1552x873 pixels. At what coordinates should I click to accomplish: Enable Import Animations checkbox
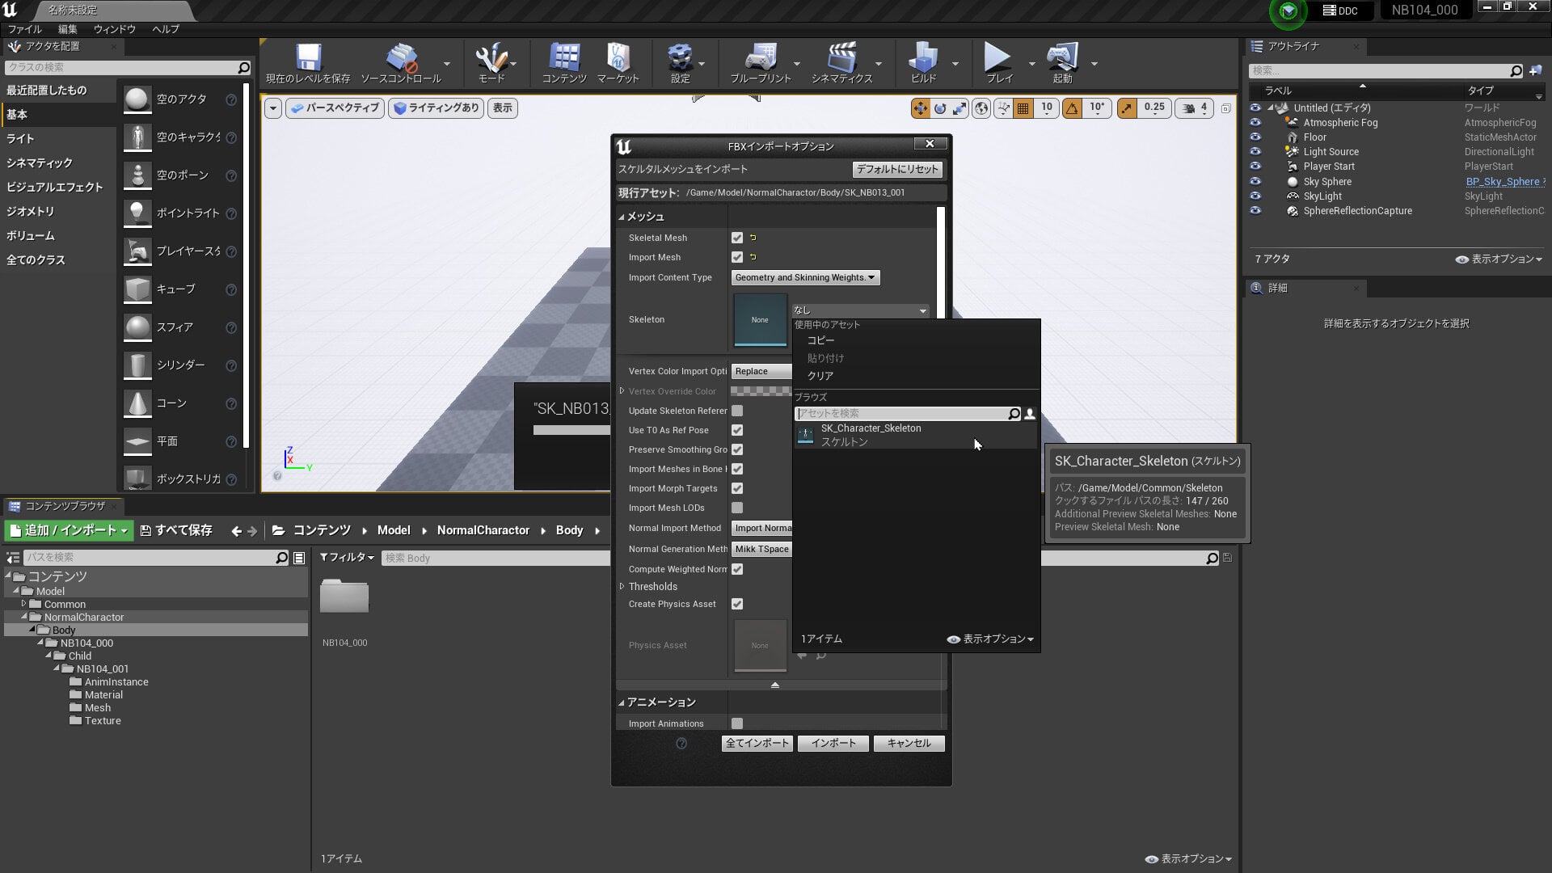click(737, 723)
